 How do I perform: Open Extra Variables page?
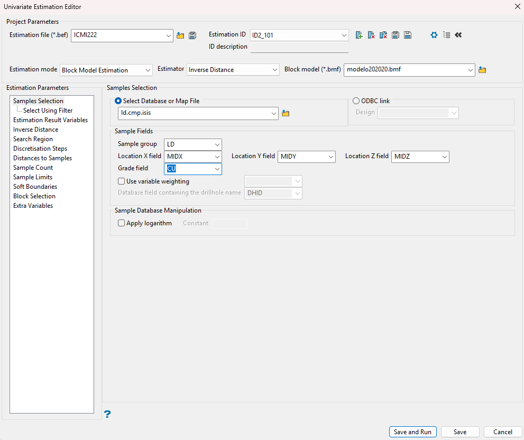[33, 206]
